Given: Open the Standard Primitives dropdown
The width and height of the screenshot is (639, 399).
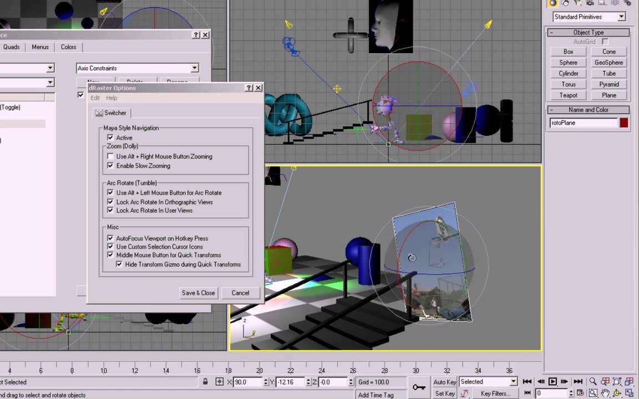Looking at the screenshot, I should click(589, 17).
